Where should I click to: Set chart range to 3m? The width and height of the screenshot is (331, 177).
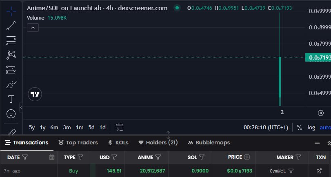pyautogui.click(x=67, y=127)
